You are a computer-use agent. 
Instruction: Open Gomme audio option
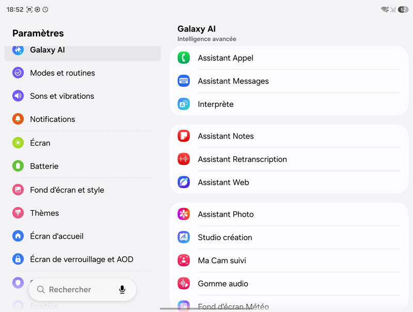(x=289, y=284)
